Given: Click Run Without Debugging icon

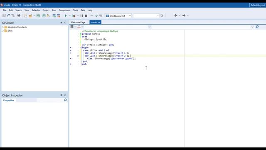Looking at the screenshot, I should 74,16.
